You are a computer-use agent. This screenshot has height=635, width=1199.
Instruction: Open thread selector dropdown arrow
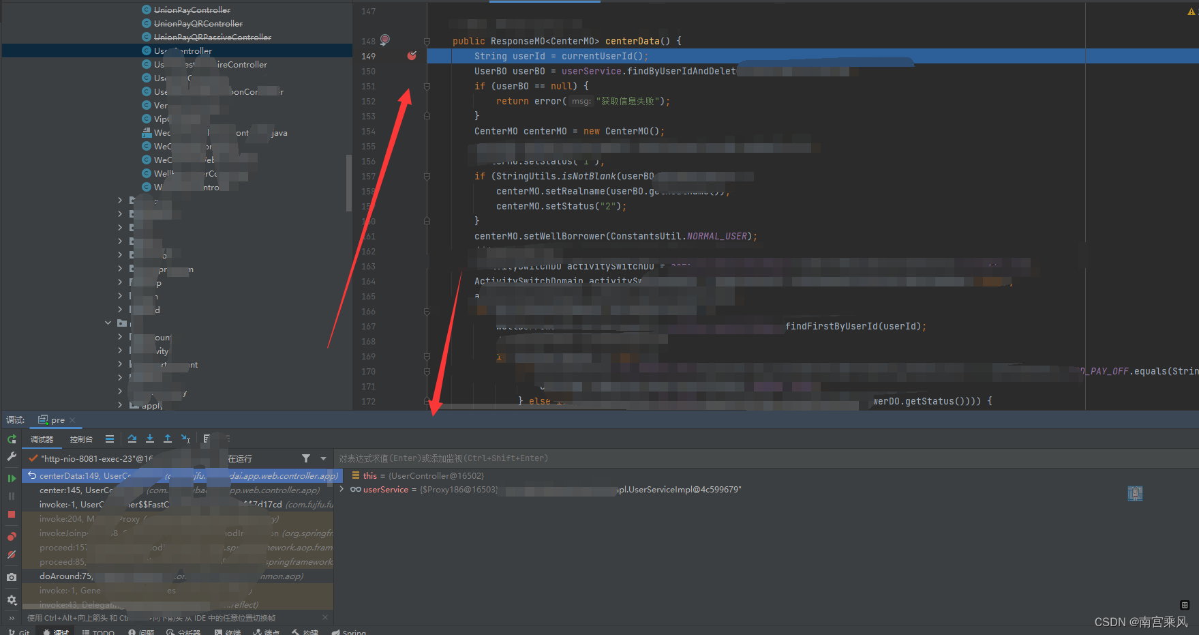(323, 458)
